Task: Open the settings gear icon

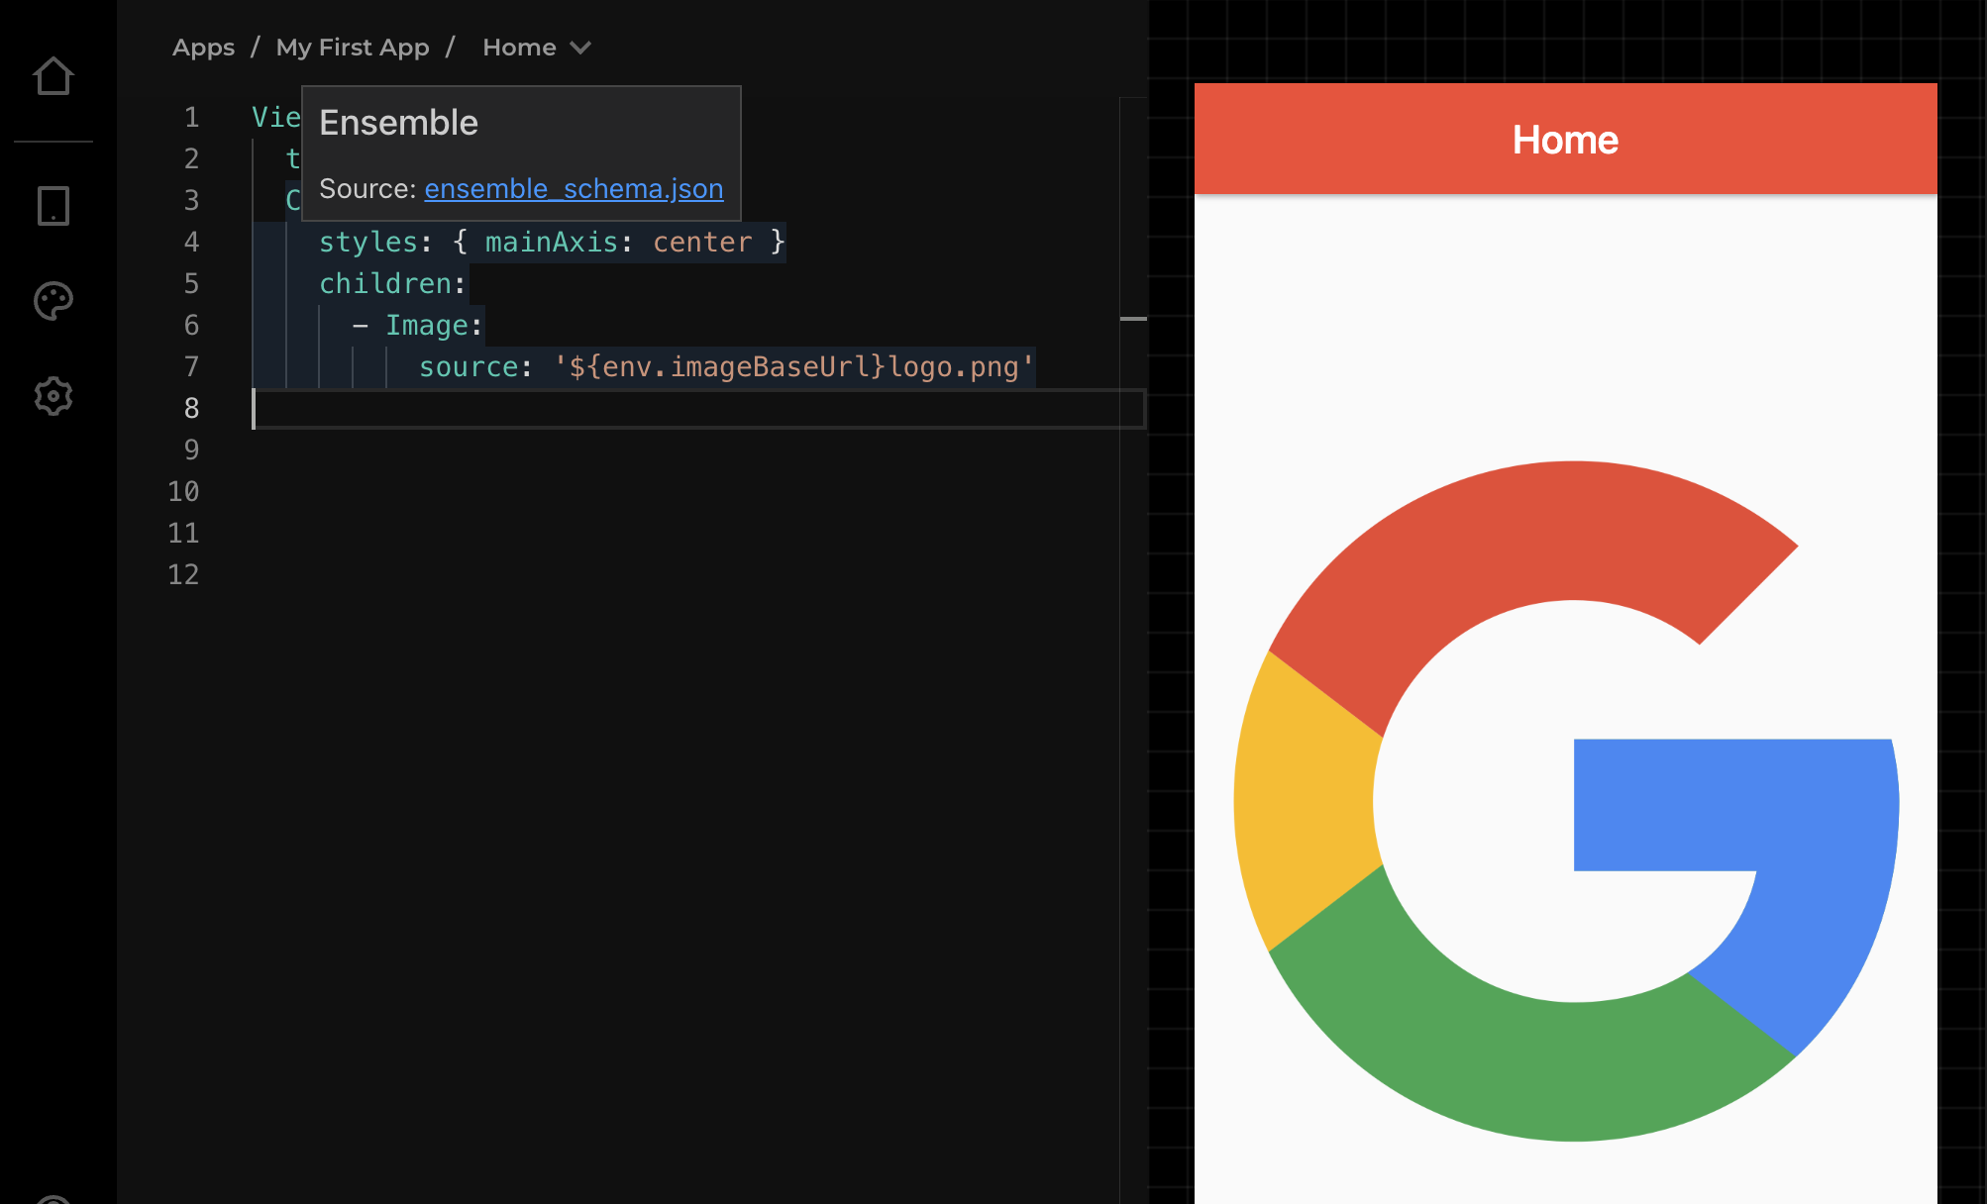Action: point(52,396)
